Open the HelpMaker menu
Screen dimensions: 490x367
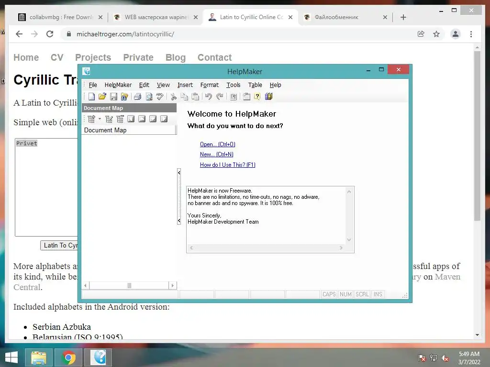[118, 85]
